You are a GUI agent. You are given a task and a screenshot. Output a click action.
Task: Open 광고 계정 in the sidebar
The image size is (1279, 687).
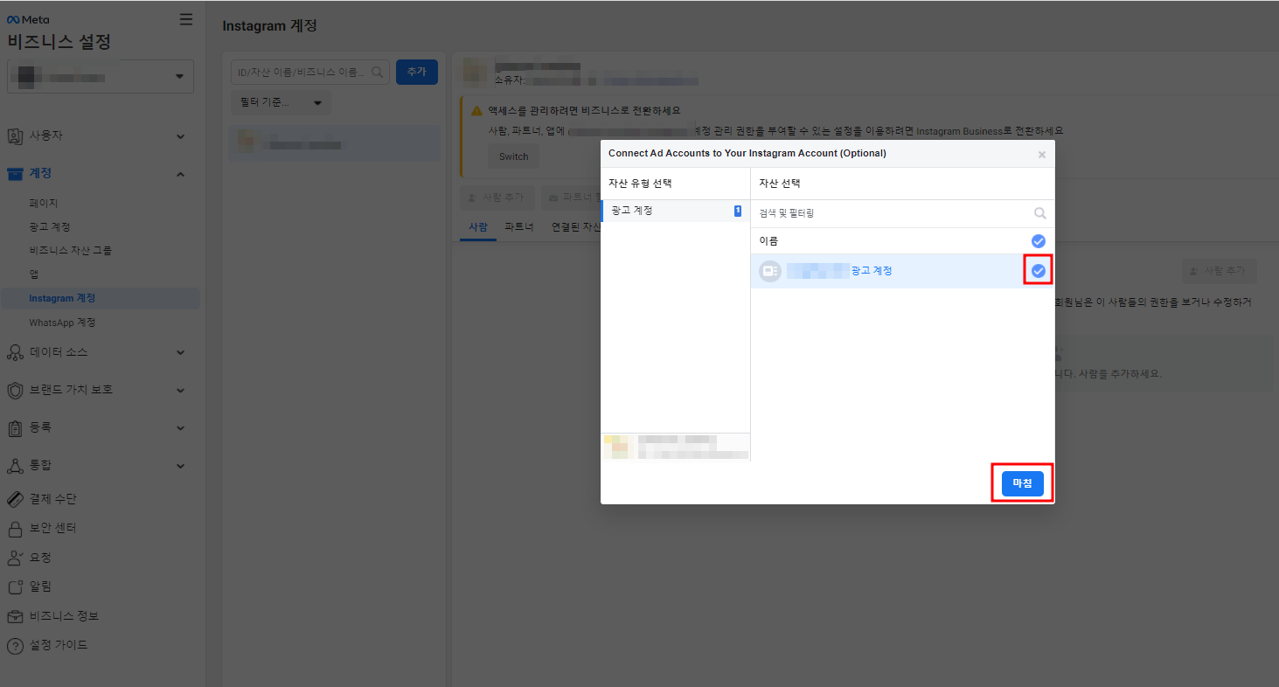point(49,226)
